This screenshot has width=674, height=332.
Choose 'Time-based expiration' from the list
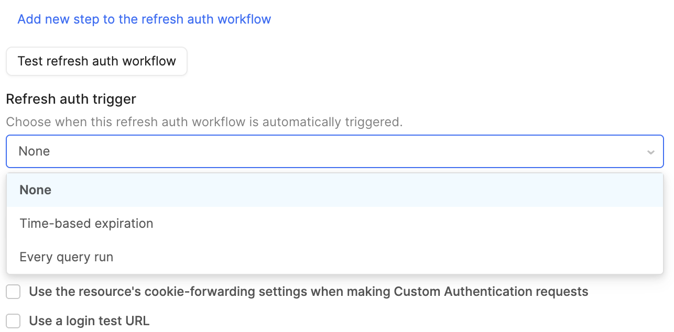pos(86,224)
